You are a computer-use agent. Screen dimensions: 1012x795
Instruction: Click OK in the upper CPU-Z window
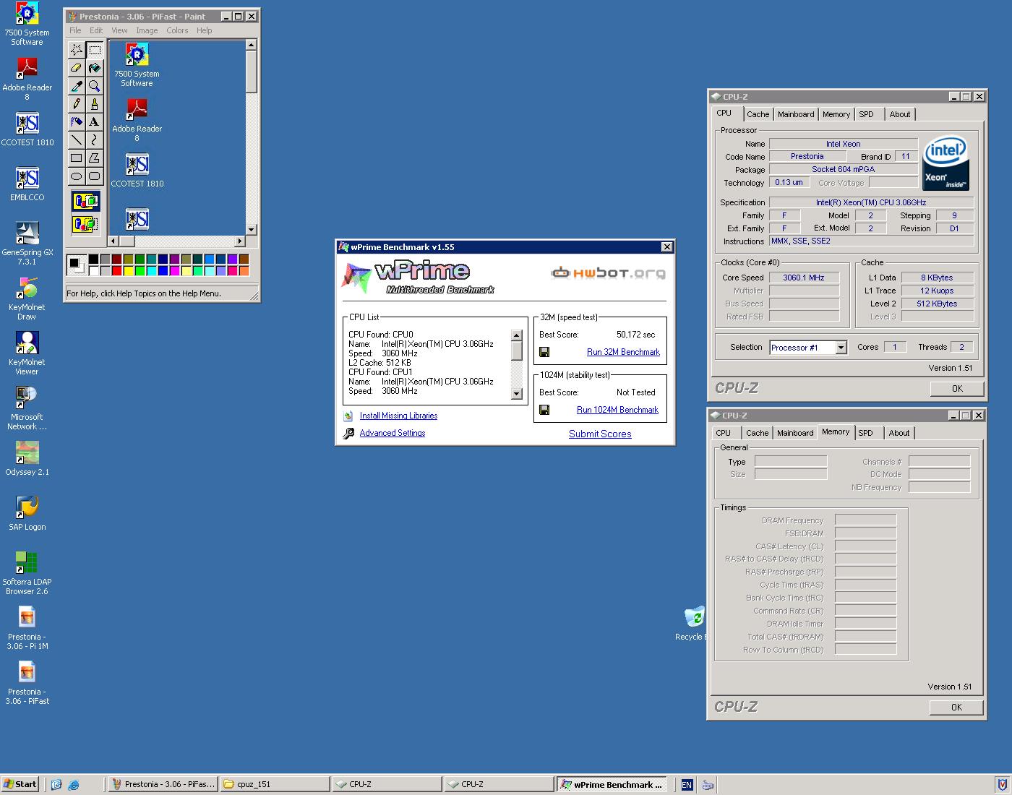(x=957, y=388)
